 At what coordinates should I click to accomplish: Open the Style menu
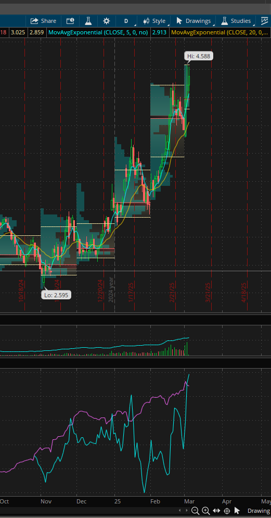tap(154, 21)
